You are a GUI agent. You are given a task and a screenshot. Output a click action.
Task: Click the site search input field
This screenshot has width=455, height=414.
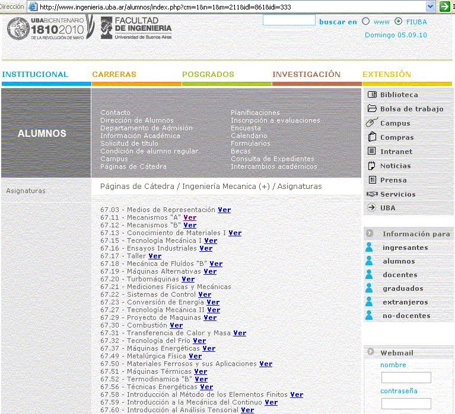289,20
